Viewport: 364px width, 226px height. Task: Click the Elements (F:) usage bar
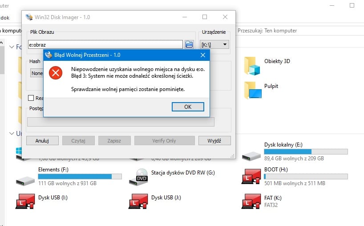(x=80, y=176)
